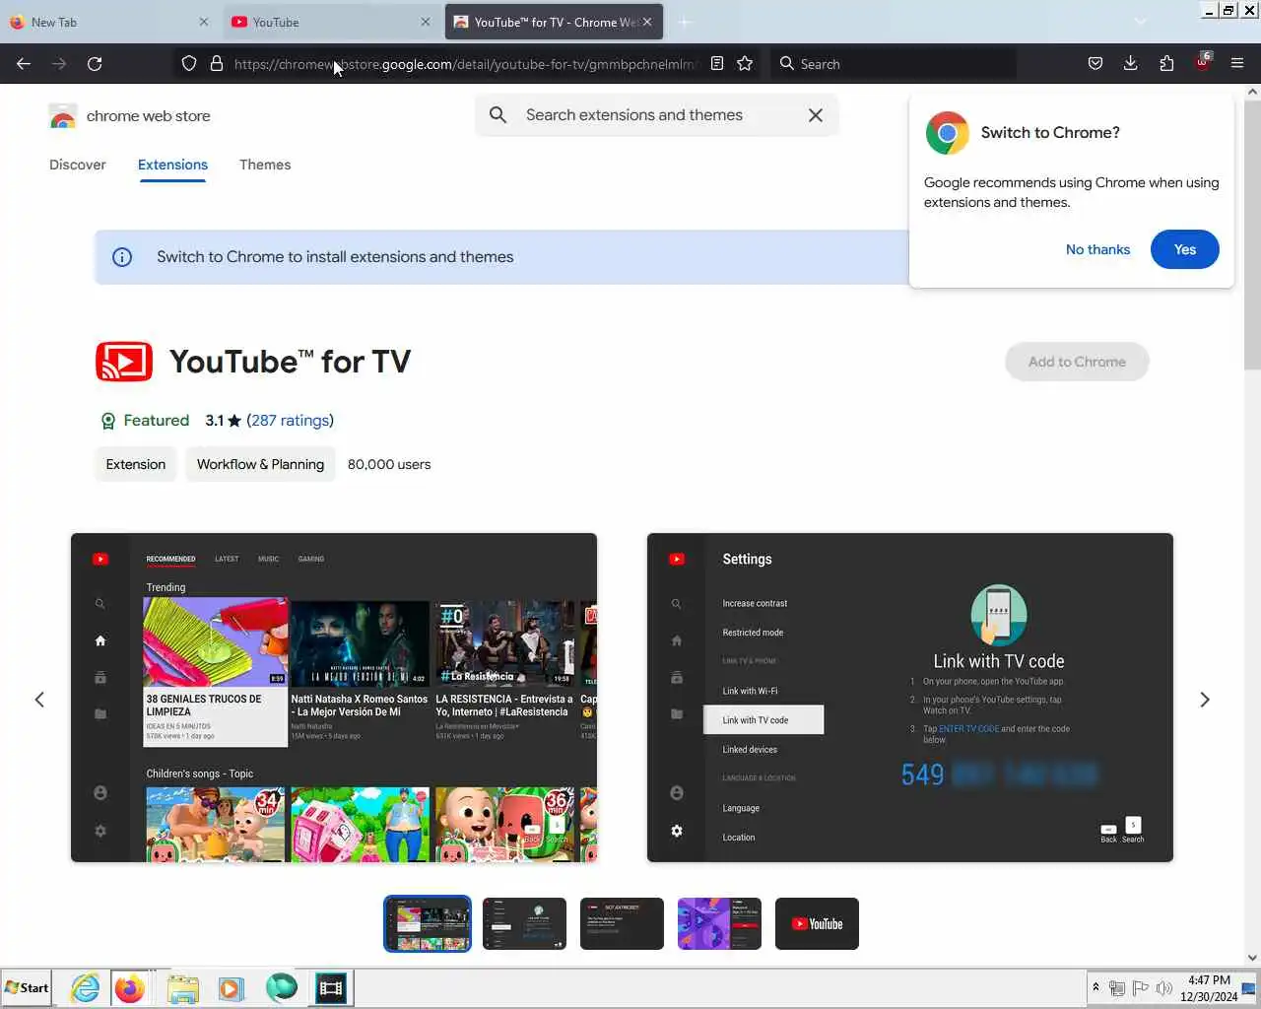Reload the current page
Screen dimensions: 1261x1009
coord(95,64)
